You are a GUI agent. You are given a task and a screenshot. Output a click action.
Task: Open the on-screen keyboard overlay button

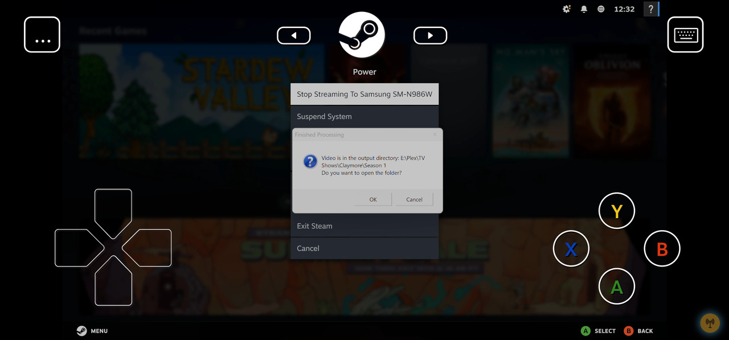point(685,35)
